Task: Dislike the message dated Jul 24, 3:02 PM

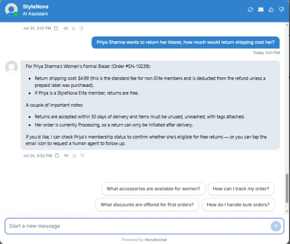Action: [82, 156]
